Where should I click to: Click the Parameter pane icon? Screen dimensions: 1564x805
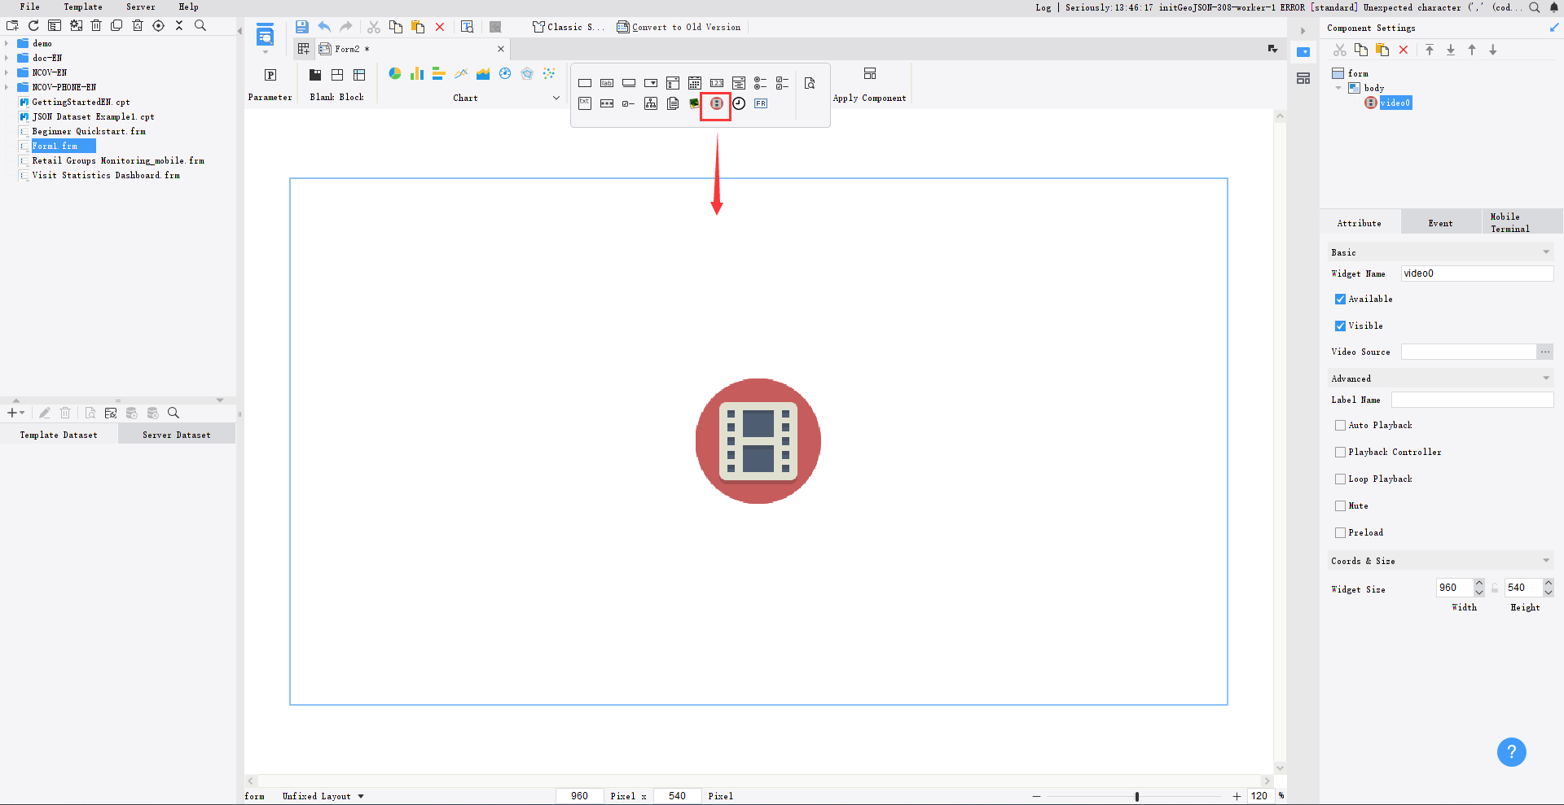pyautogui.click(x=270, y=75)
